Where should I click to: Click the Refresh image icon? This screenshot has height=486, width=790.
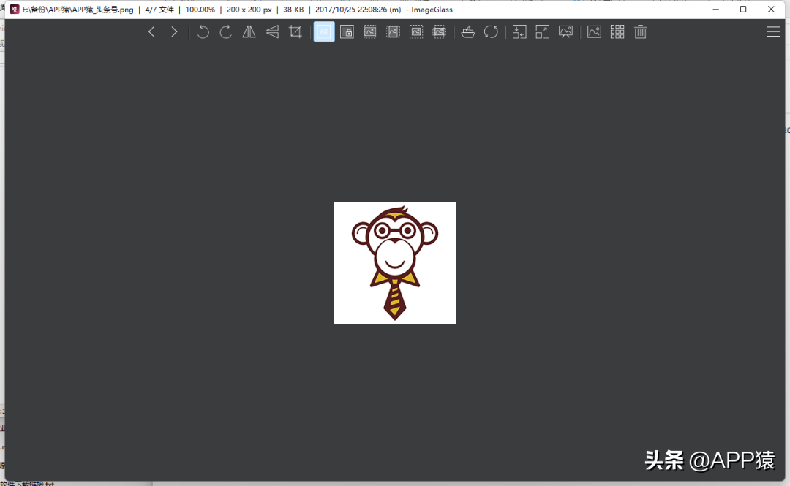(x=491, y=31)
